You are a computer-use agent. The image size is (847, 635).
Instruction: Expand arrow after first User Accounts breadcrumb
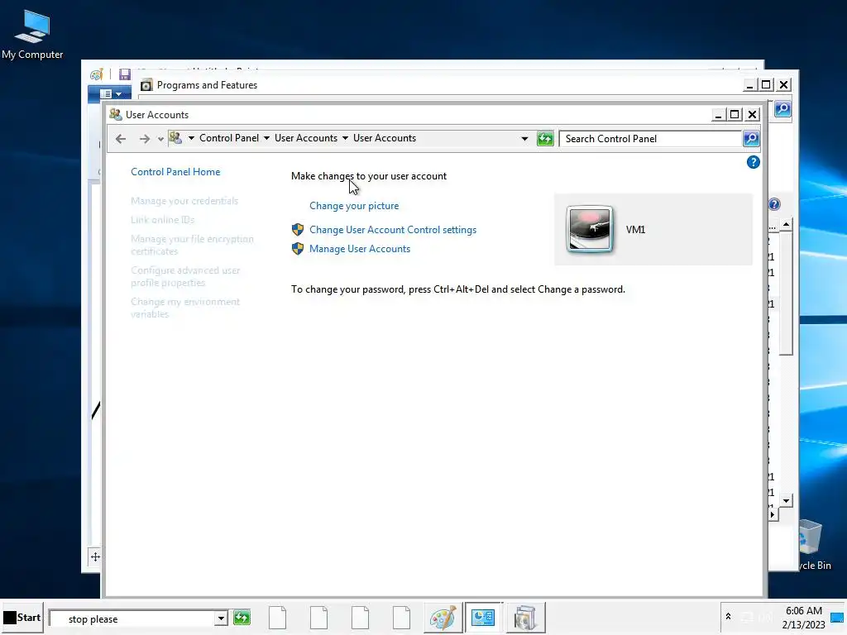(345, 138)
